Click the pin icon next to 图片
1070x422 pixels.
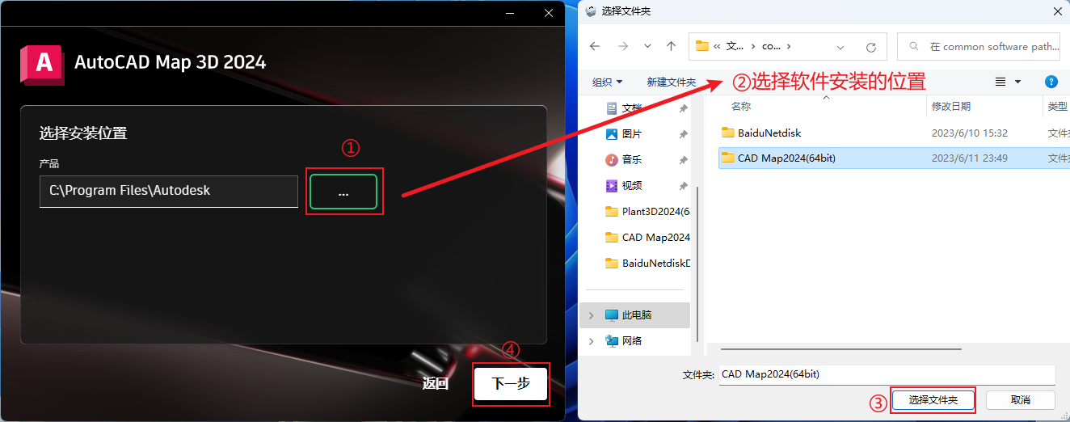pyautogui.click(x=683, y=133)
